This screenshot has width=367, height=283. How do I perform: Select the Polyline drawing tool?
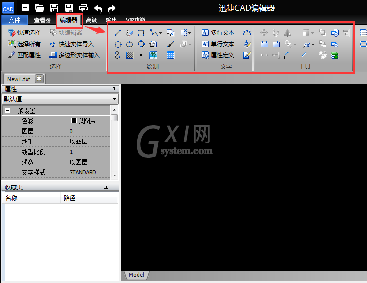154,33
